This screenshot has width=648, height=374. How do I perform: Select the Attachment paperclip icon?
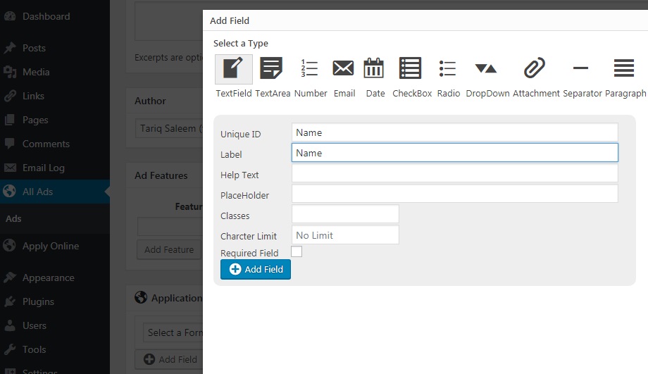point(535,69)
